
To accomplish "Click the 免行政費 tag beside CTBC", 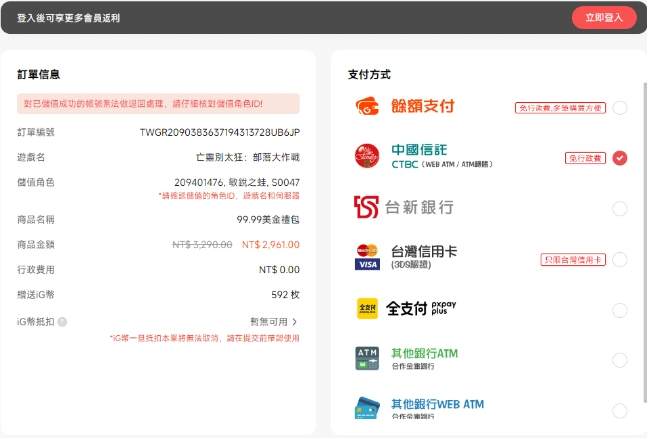I will [585, 158].
